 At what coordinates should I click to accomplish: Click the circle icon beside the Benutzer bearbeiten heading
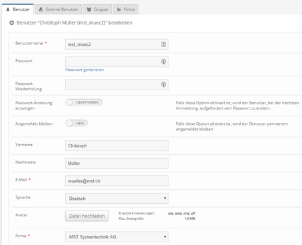point(11,23)
